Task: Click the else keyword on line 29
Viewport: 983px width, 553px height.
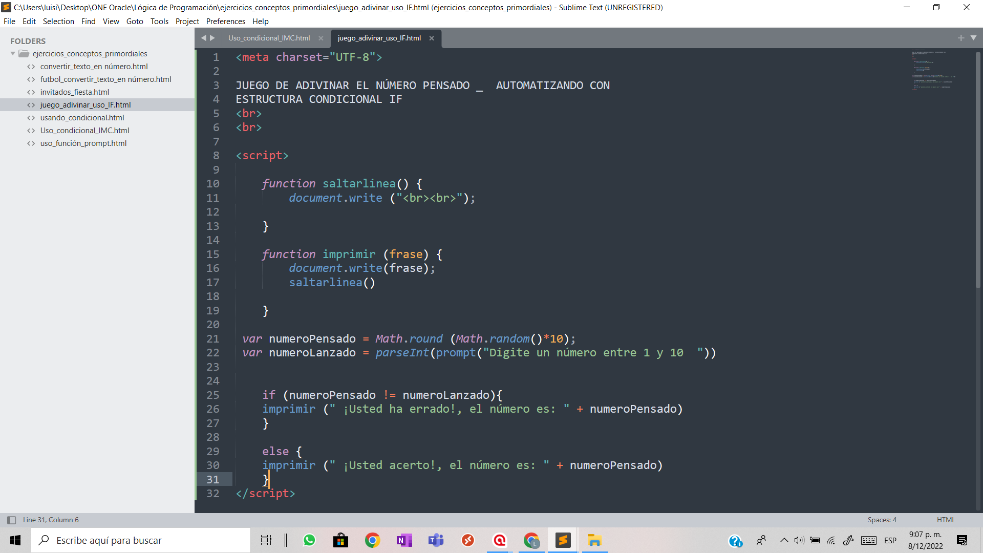Action: (x=275, y=452)
